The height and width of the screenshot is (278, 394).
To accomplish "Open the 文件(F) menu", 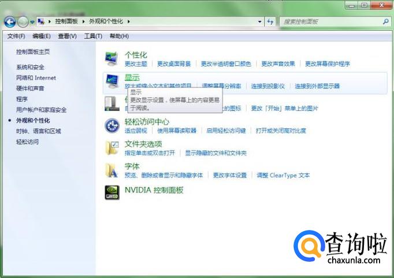I will tap(16, 36).
